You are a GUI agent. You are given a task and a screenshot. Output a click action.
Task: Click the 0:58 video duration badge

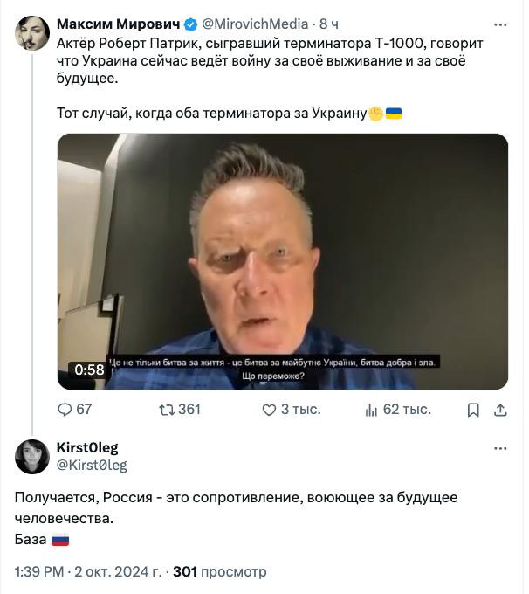point(89,370)
